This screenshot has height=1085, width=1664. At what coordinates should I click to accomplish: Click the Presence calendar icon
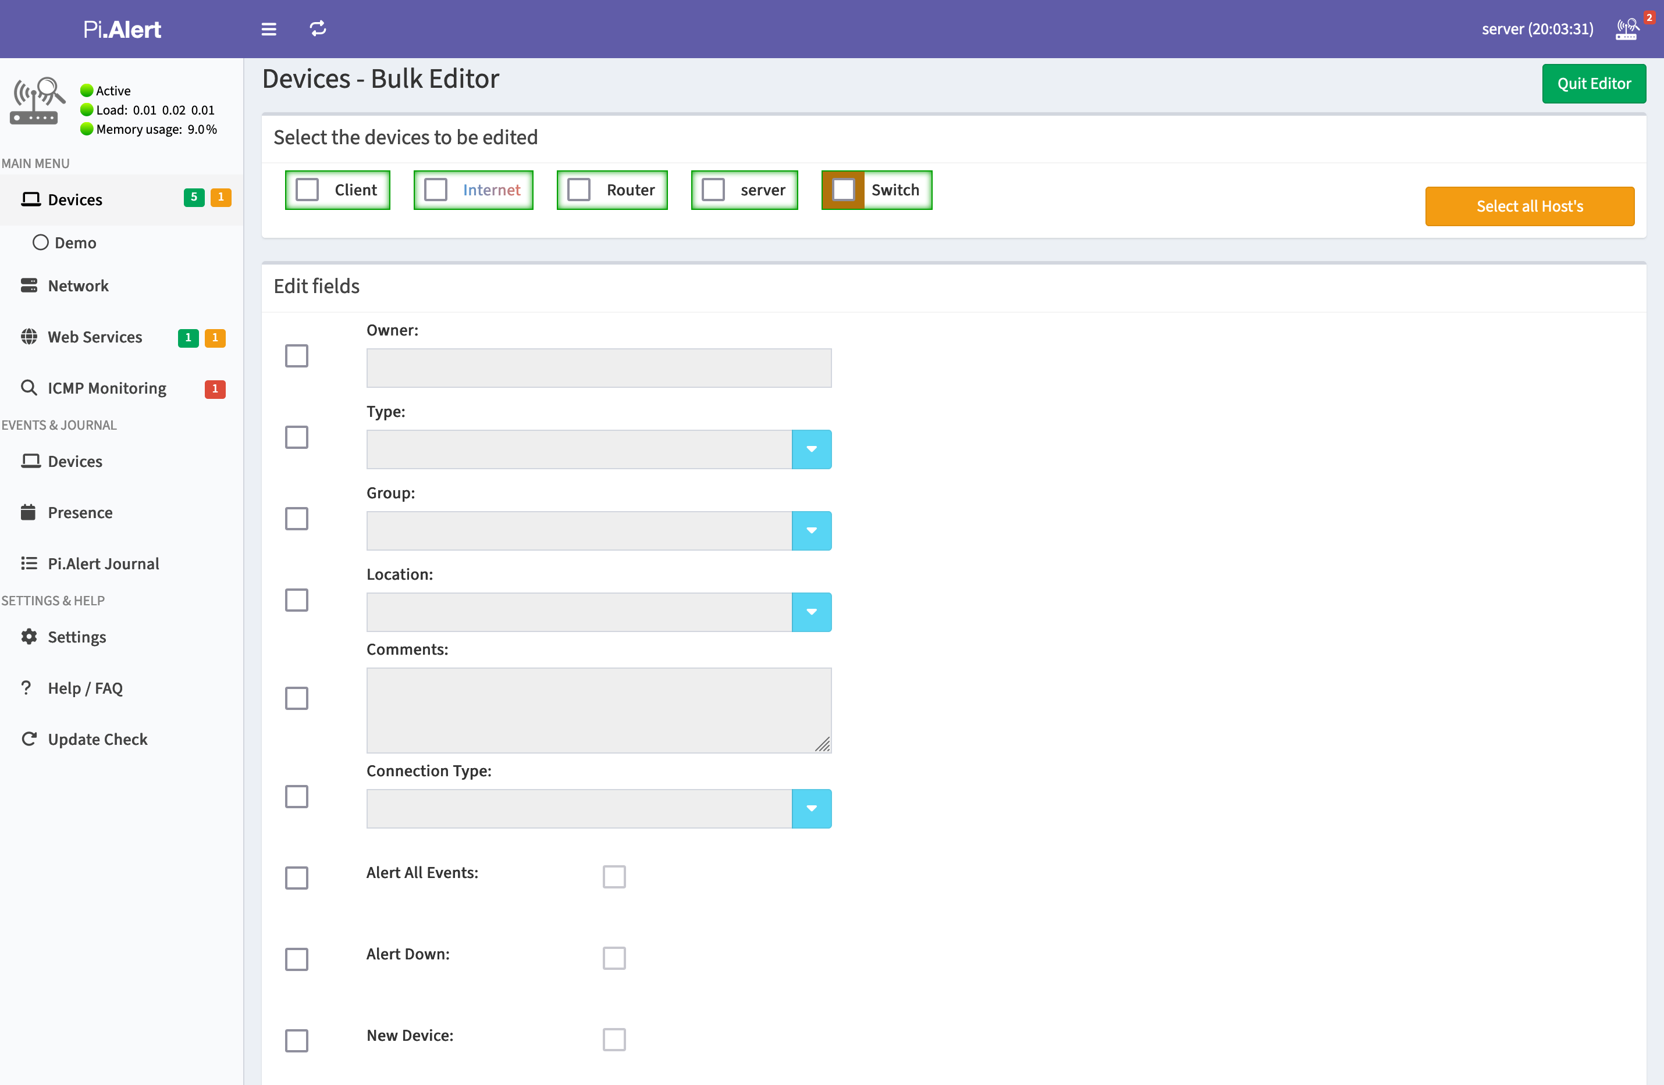click(x=29, y=512)
